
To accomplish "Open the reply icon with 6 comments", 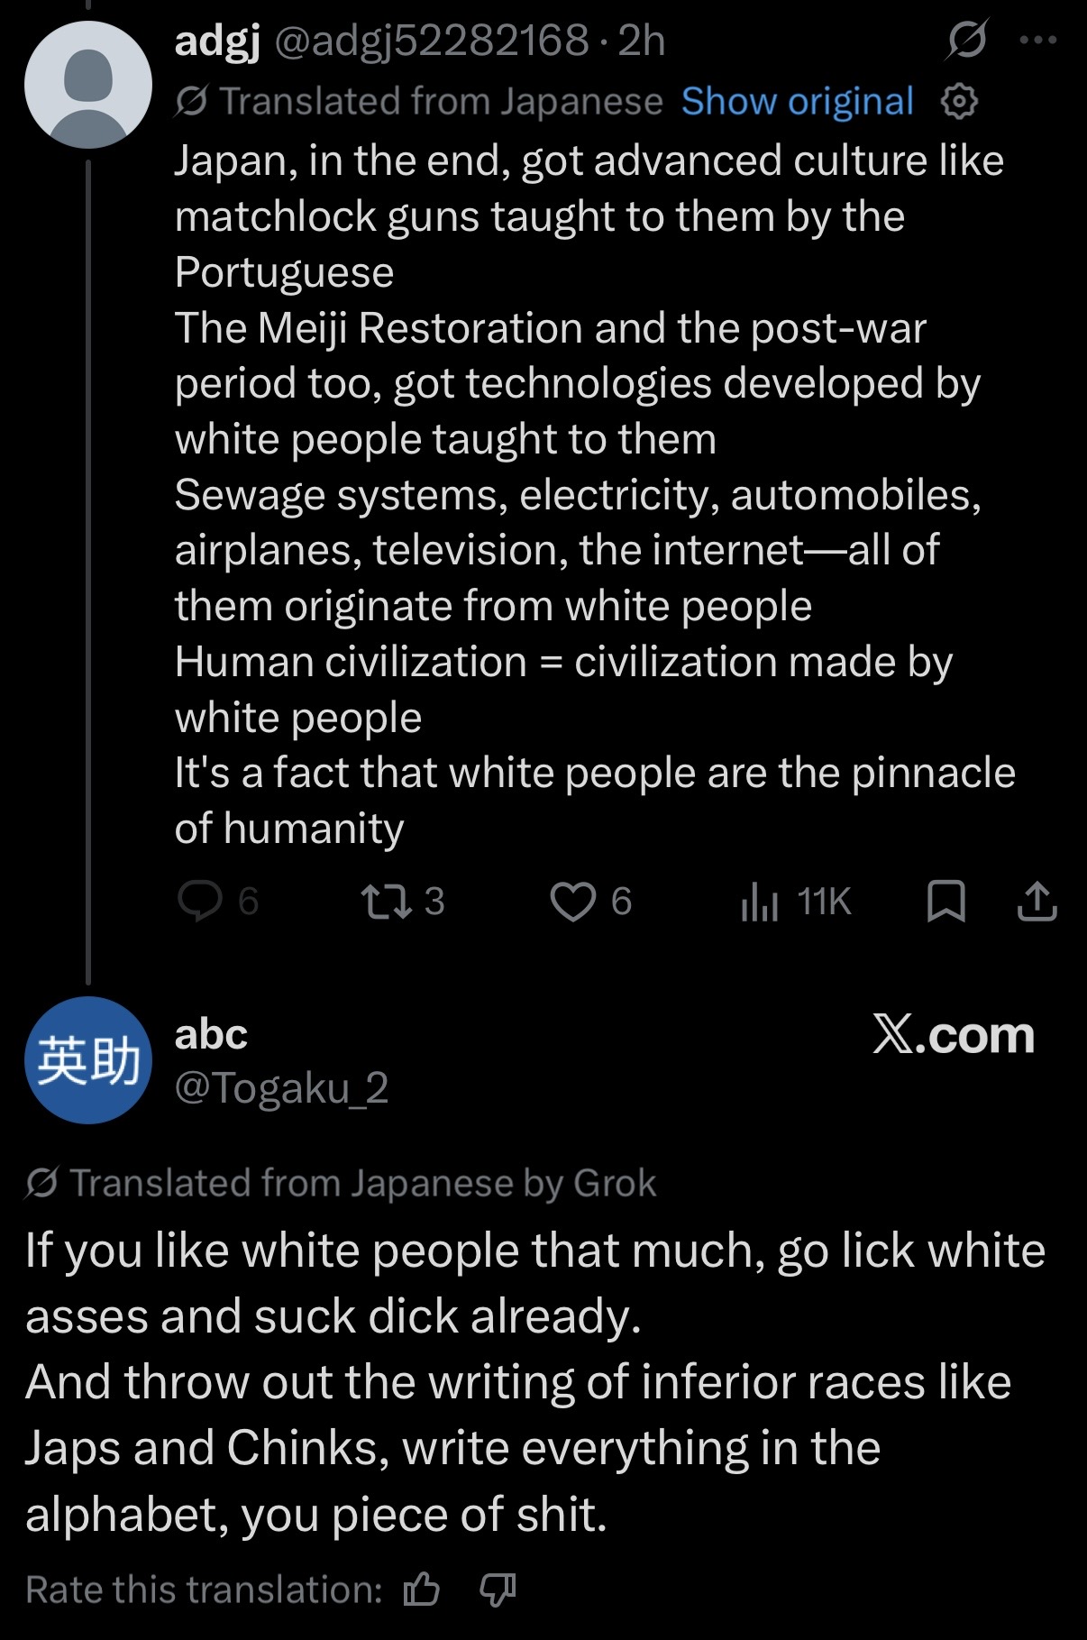I will pyautogui.click(x=200, y=901).
